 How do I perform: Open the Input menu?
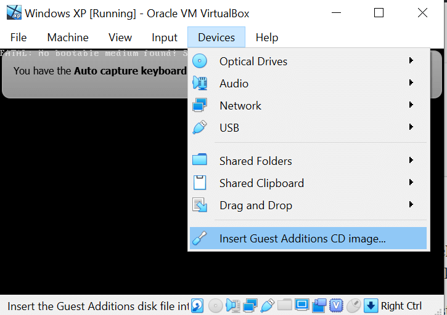[x=165, y=38]
